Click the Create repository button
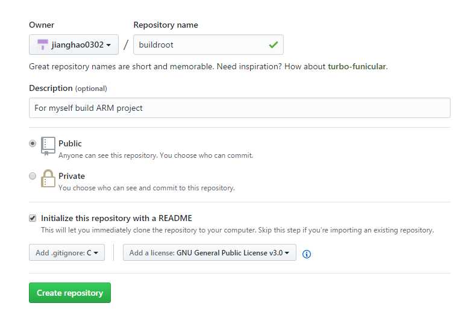473x312 pixels. coord(70,293)
